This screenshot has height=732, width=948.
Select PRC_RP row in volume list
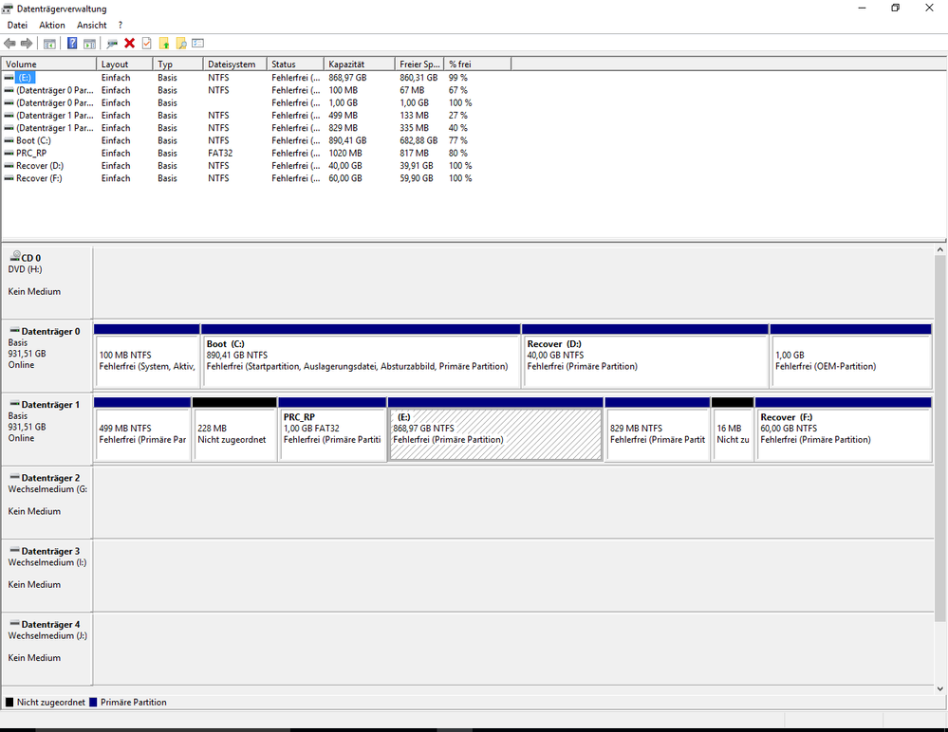coord(29,153)
